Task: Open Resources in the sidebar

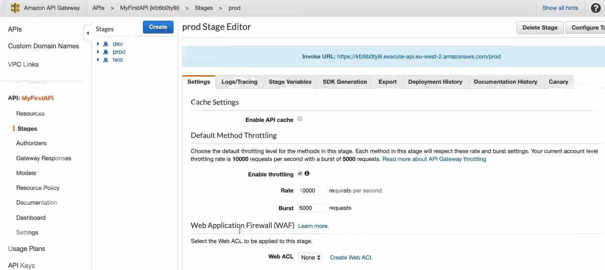Action: coord(30,113)
